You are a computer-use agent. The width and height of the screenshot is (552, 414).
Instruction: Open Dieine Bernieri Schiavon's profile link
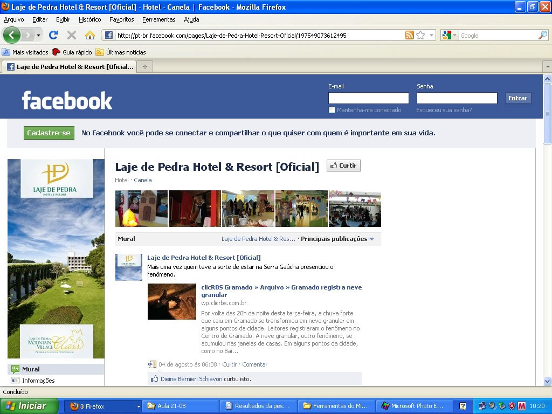[191, 379]
